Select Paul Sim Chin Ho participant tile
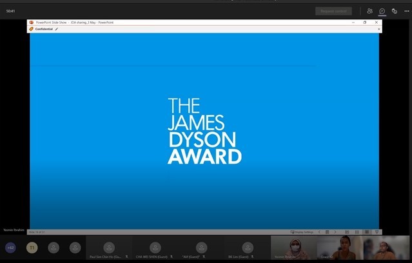The width and height of the screenshot is (412, 263). click(x=109, y=248)
